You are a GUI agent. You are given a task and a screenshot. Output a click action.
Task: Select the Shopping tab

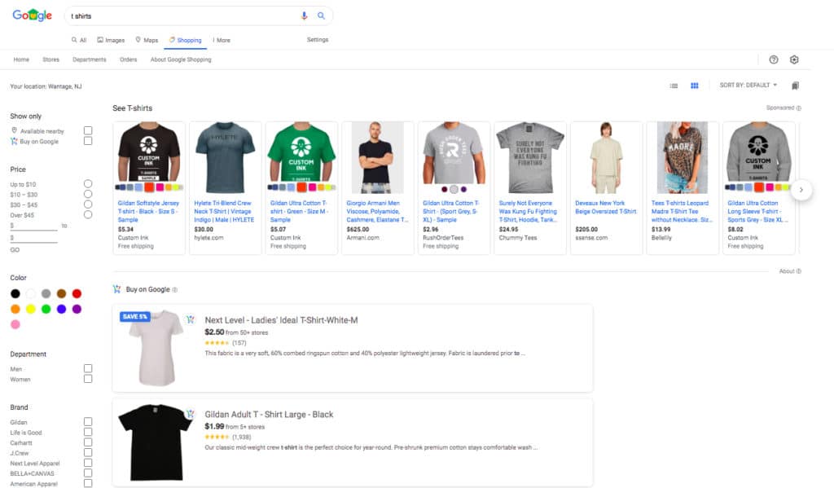click(185, 40)
